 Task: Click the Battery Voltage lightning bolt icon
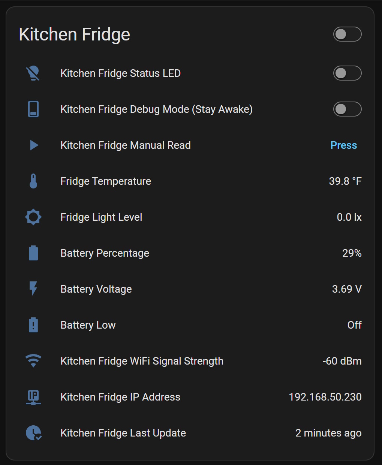[x=33, y=289]
